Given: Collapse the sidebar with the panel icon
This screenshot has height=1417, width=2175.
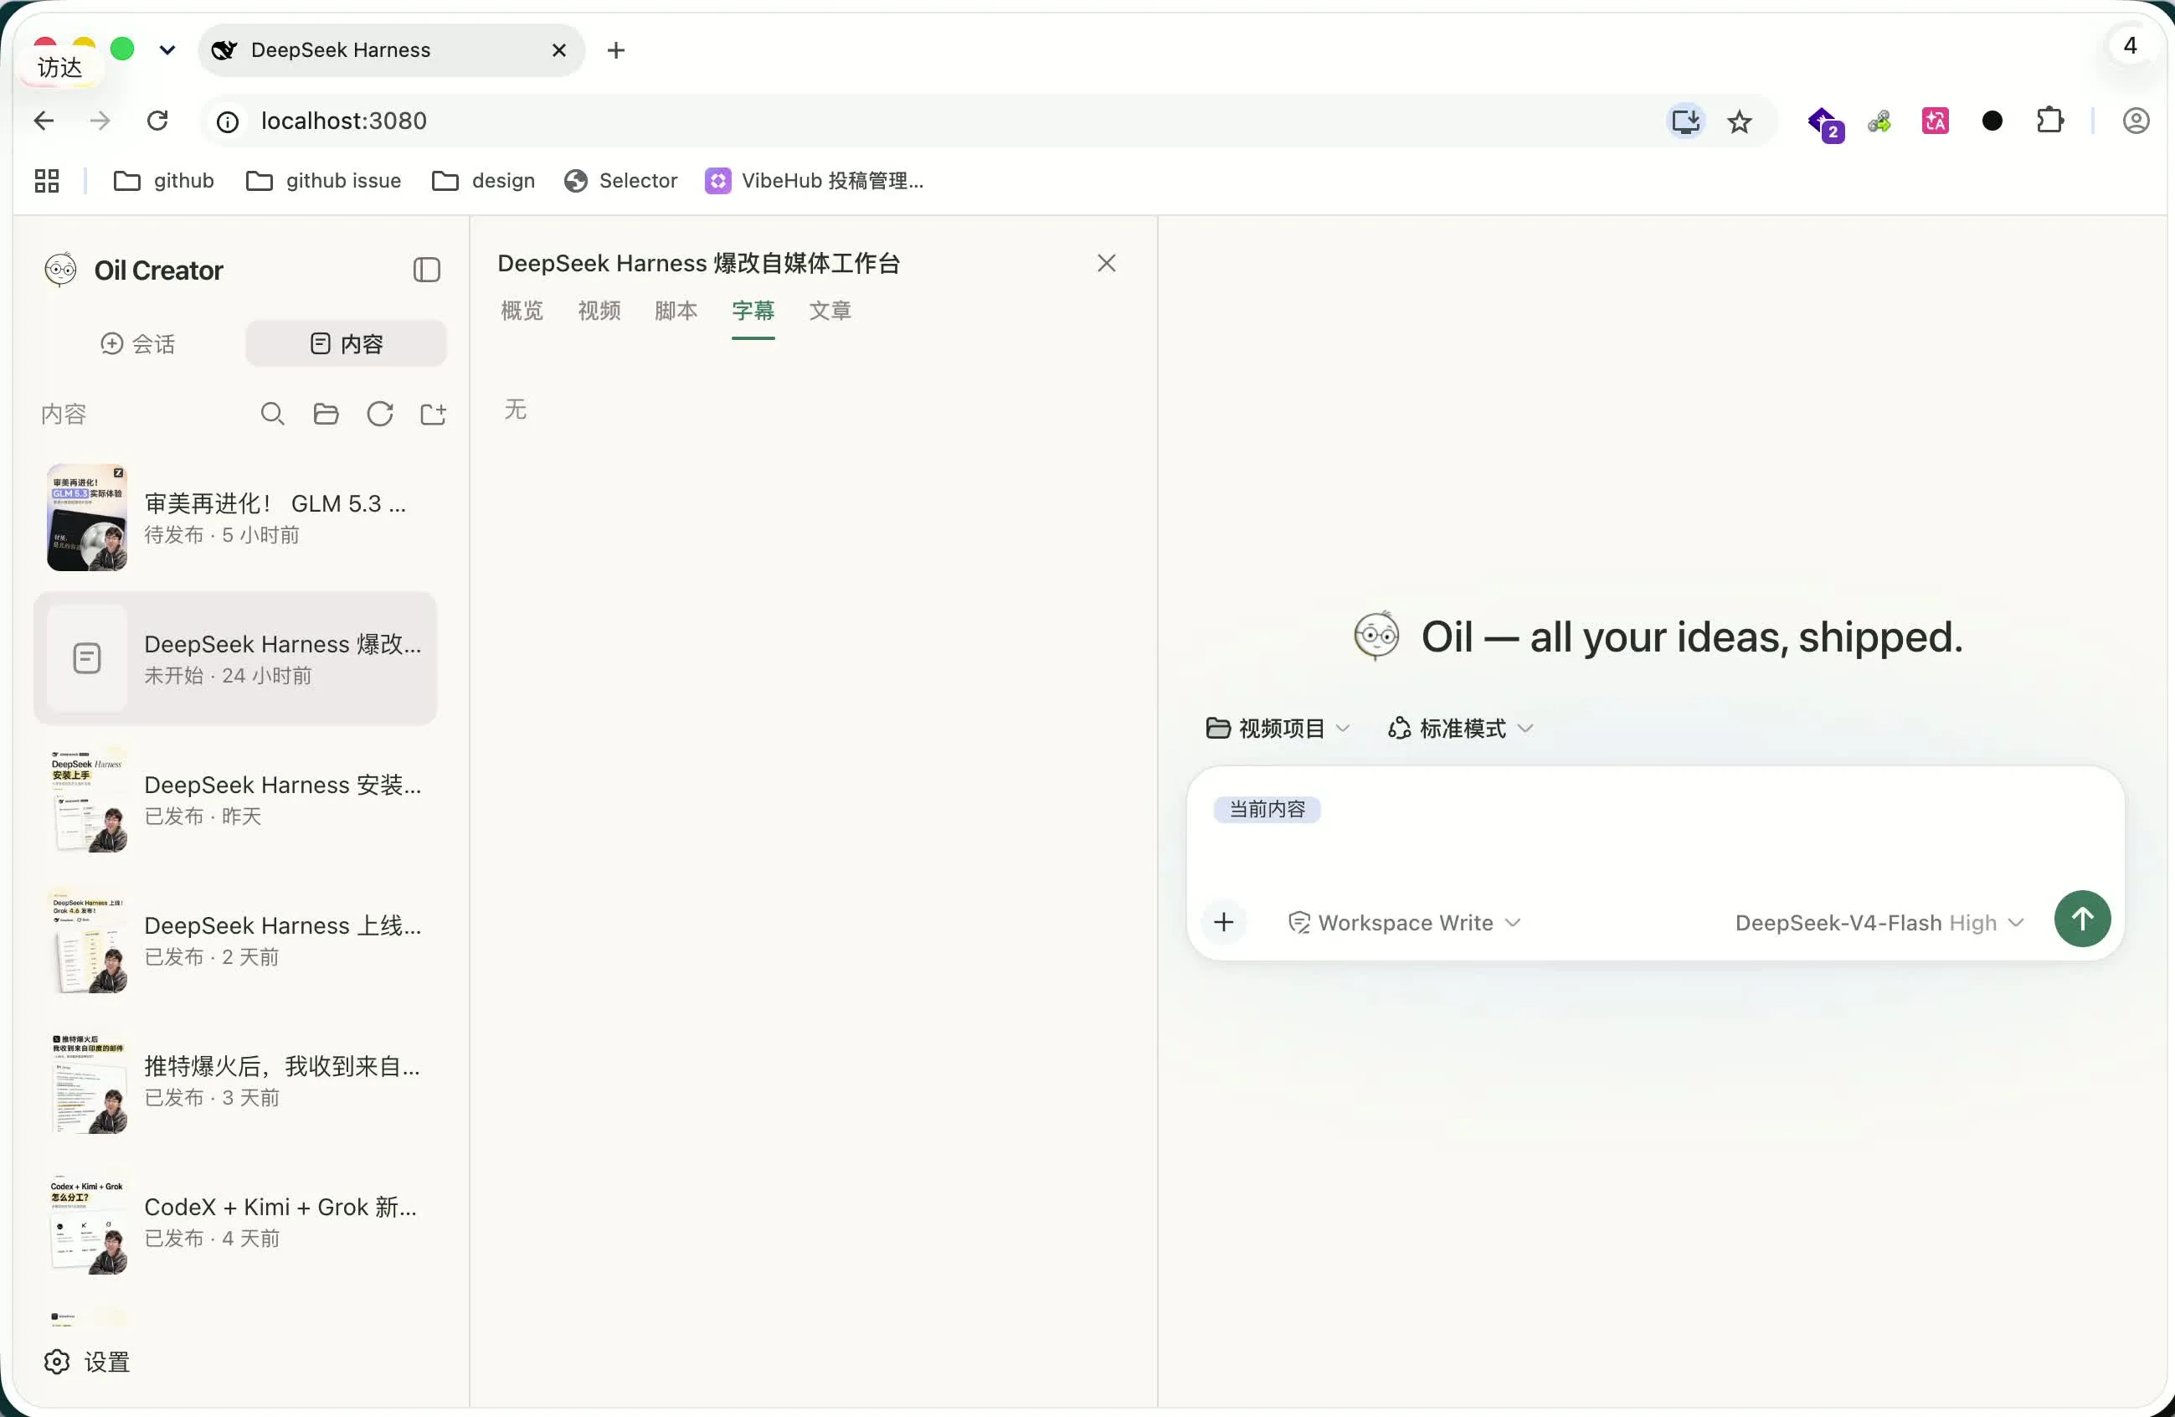Looking at the screenshot, I should point(427,270).
